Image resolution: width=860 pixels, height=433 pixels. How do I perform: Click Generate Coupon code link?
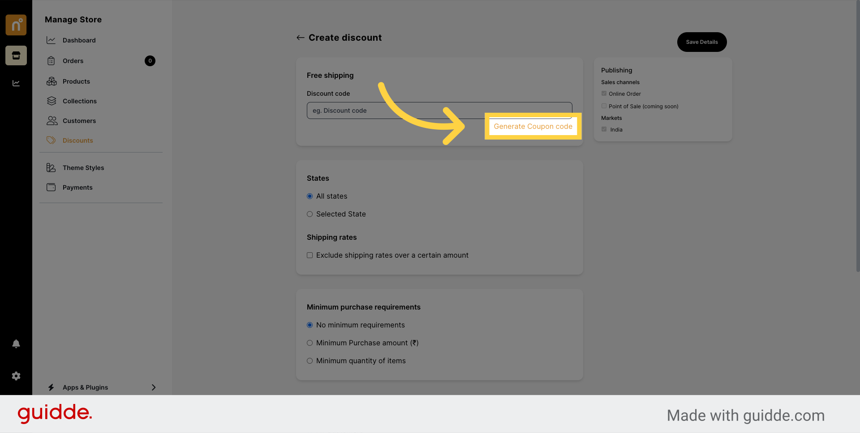pos(533,127)
